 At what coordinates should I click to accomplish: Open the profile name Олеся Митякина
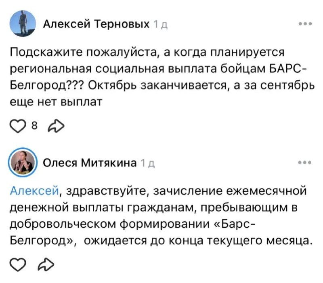click(90, 163)
